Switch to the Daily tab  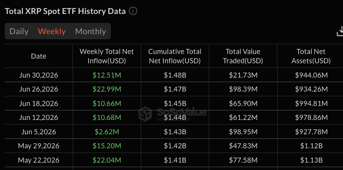19,31
